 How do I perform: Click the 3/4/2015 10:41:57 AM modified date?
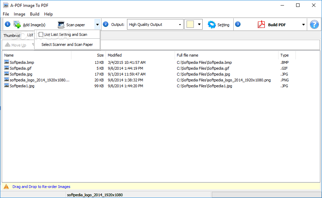[x=127, y=62]
